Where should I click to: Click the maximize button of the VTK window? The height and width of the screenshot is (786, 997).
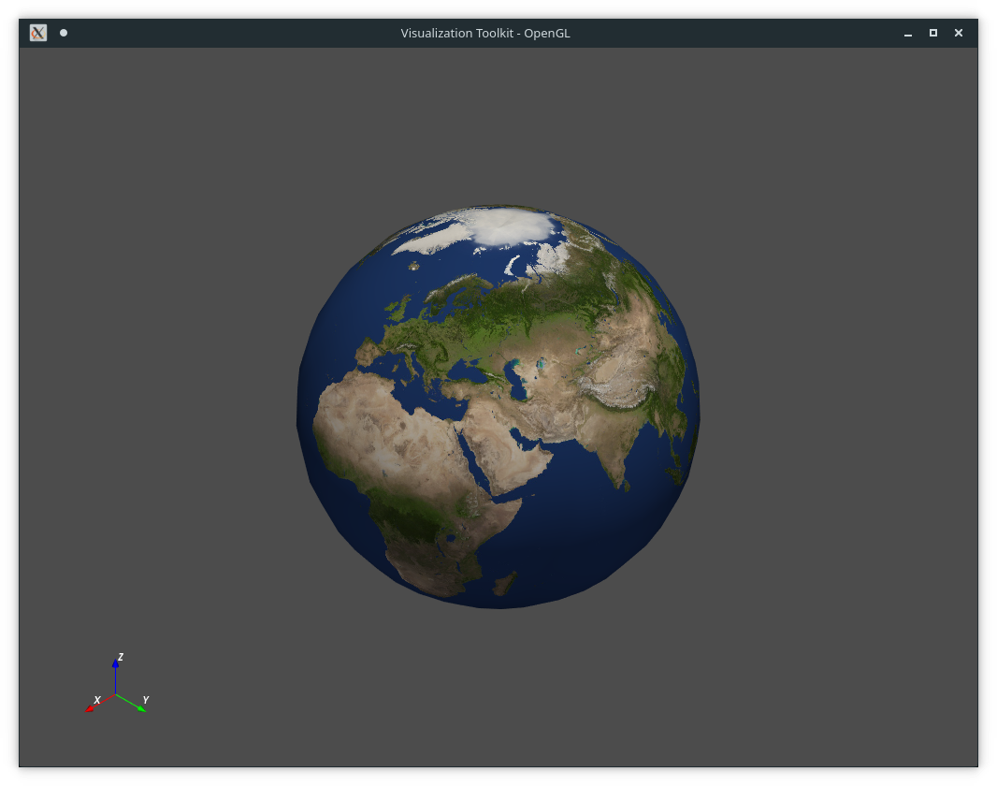pos(932,33)
